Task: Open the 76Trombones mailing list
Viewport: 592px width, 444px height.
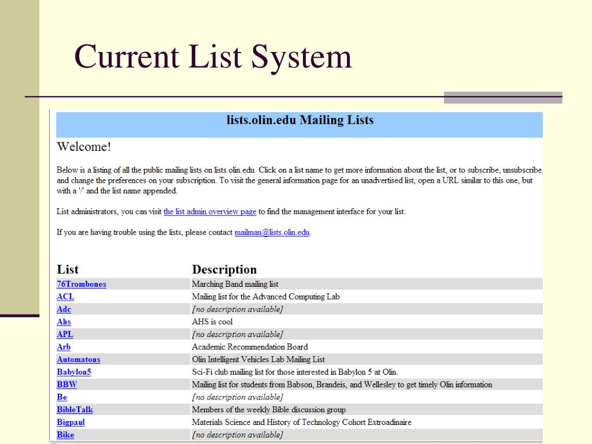Action: (82, 284)
